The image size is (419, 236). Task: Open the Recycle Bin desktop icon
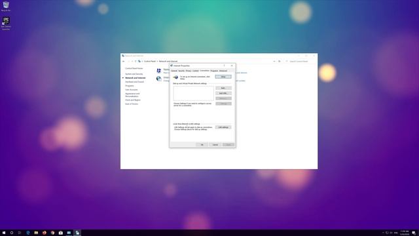6,7
